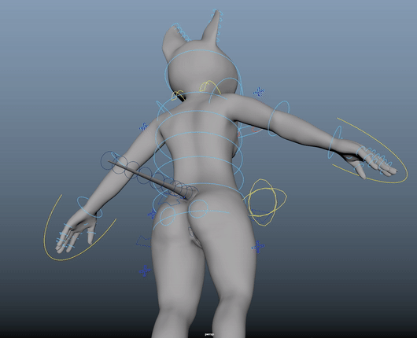Select the upper arm ring on the raised arm
This screenshot has height=338, width=417.
[x=279, y=119]
